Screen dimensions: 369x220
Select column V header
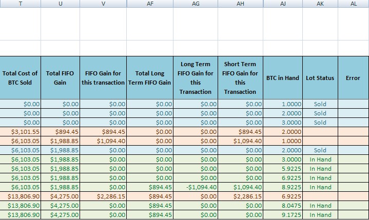(103, 4)
